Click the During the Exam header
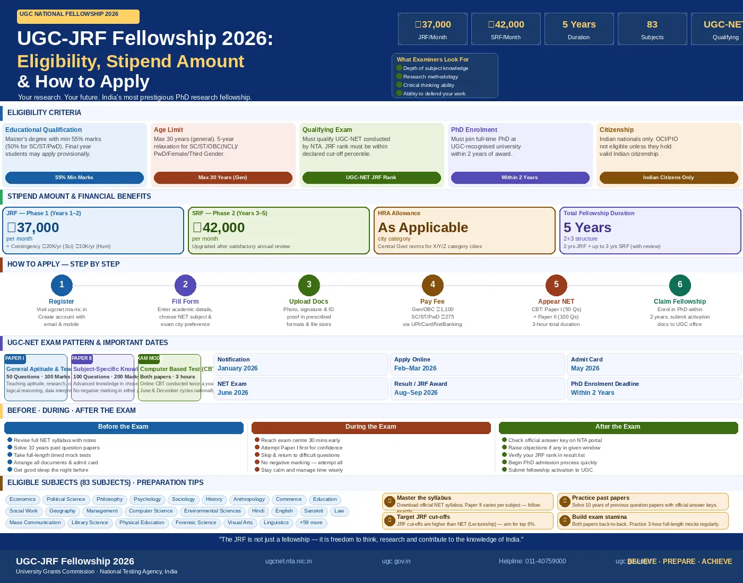The height and width of the screenshot is (583, 743). (x=371, y=427)
